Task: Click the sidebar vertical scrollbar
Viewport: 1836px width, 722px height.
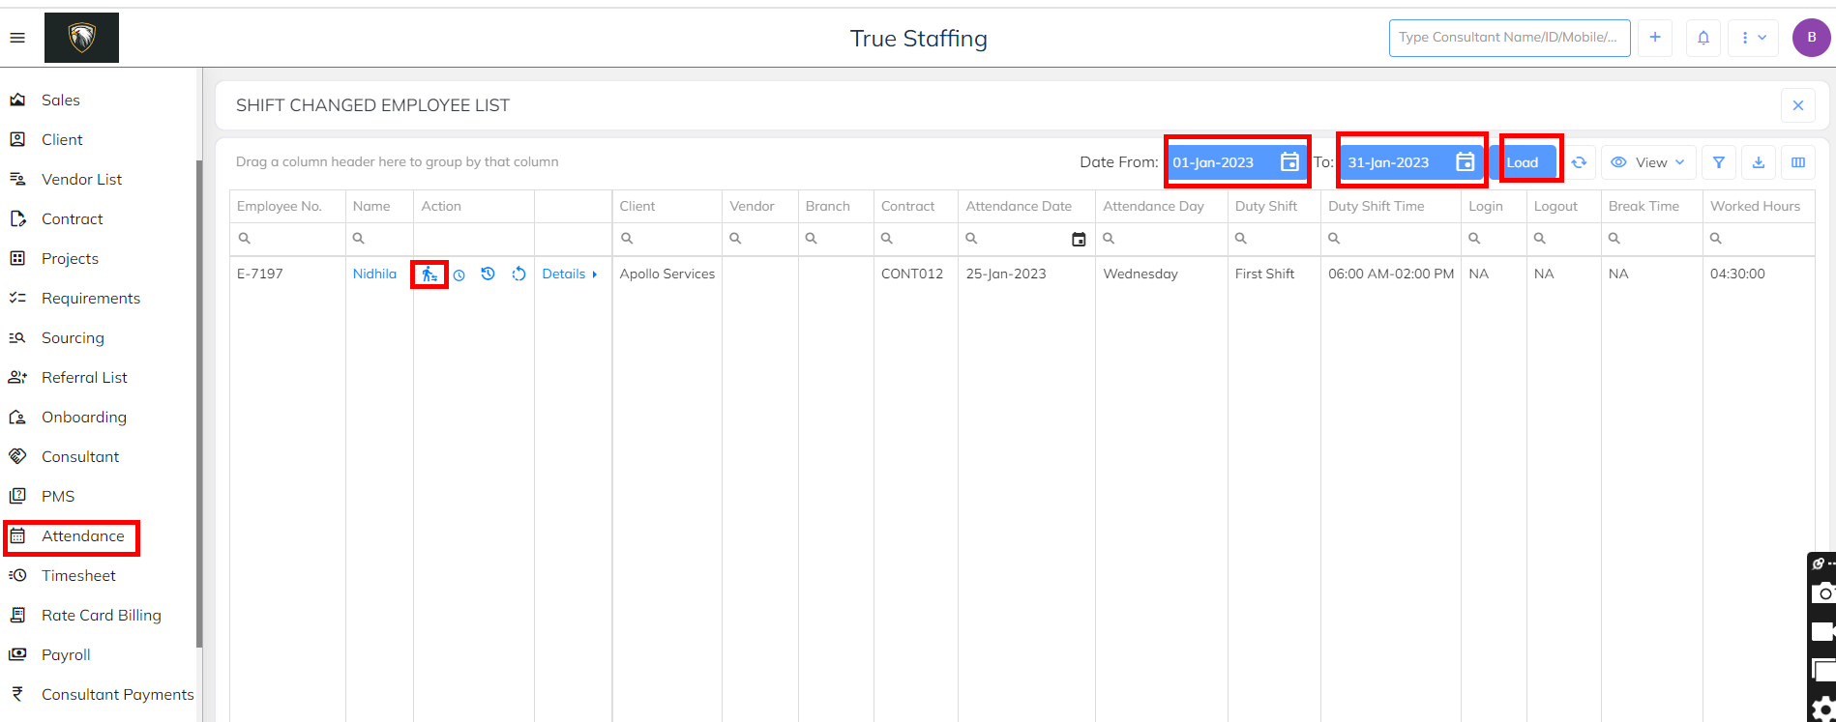Action: pos(199,403)
